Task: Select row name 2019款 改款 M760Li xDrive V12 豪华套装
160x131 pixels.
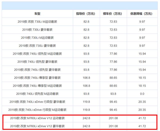Action: pyautogui.click(x=37, y=126)
